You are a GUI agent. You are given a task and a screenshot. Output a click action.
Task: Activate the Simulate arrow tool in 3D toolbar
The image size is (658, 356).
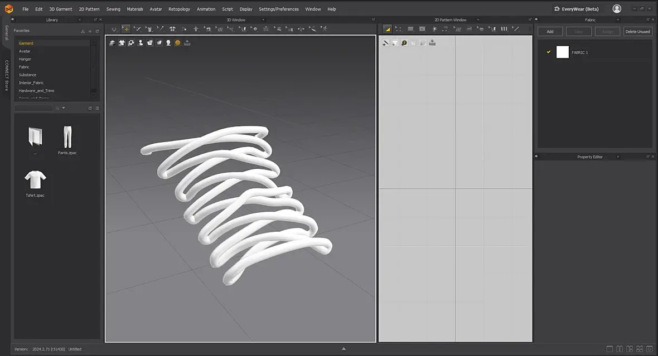tap(114, 29)
